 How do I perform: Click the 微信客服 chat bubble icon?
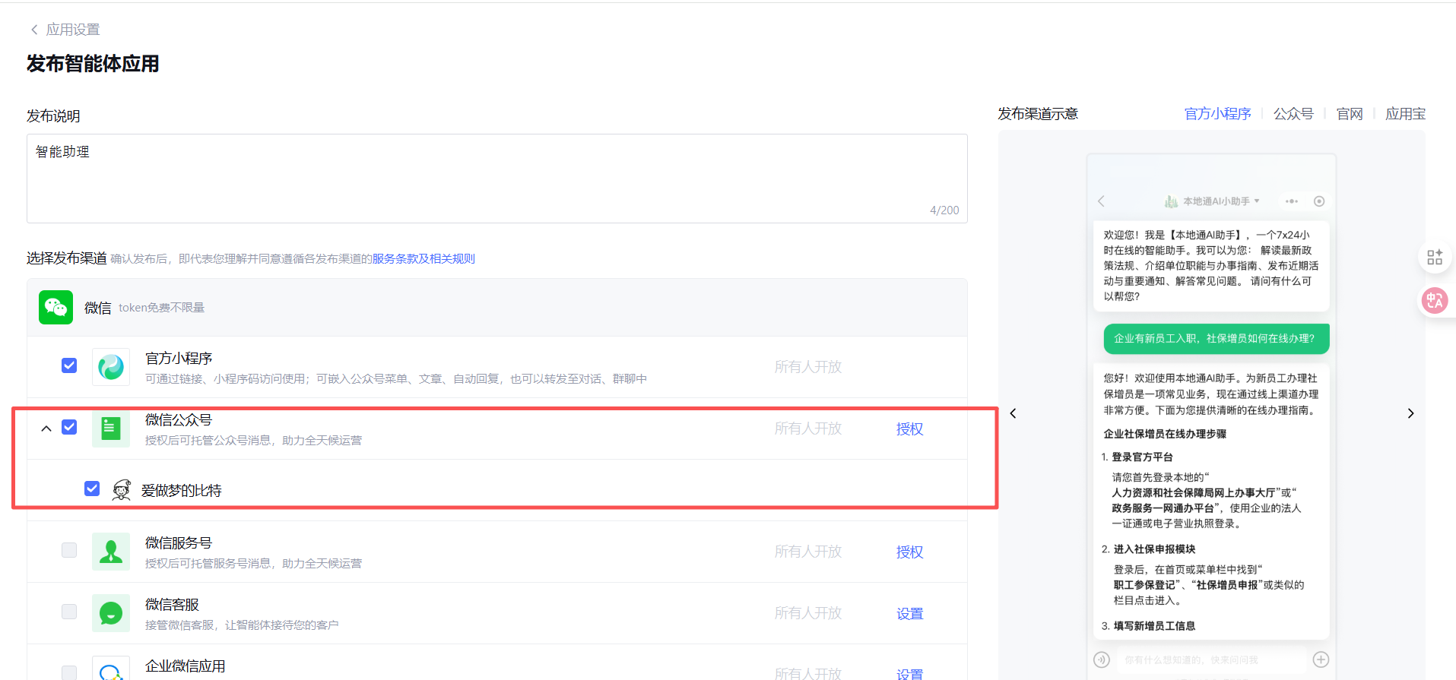[x=111, y=613]
